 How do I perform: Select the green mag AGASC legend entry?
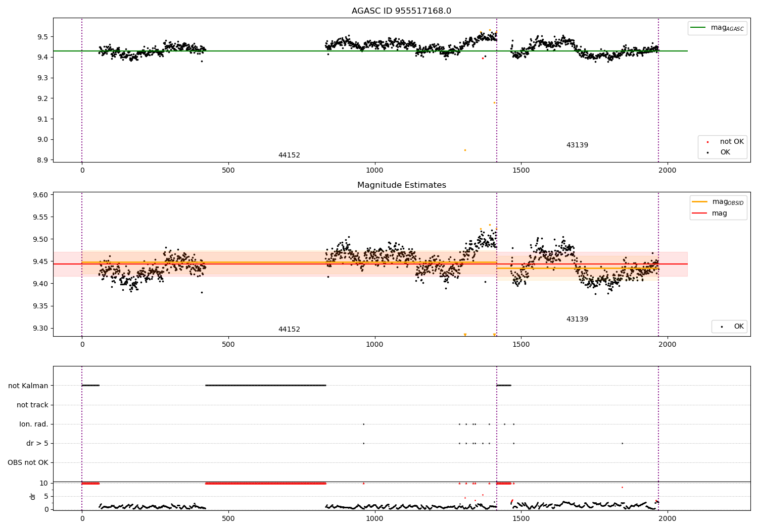point(717,28)
